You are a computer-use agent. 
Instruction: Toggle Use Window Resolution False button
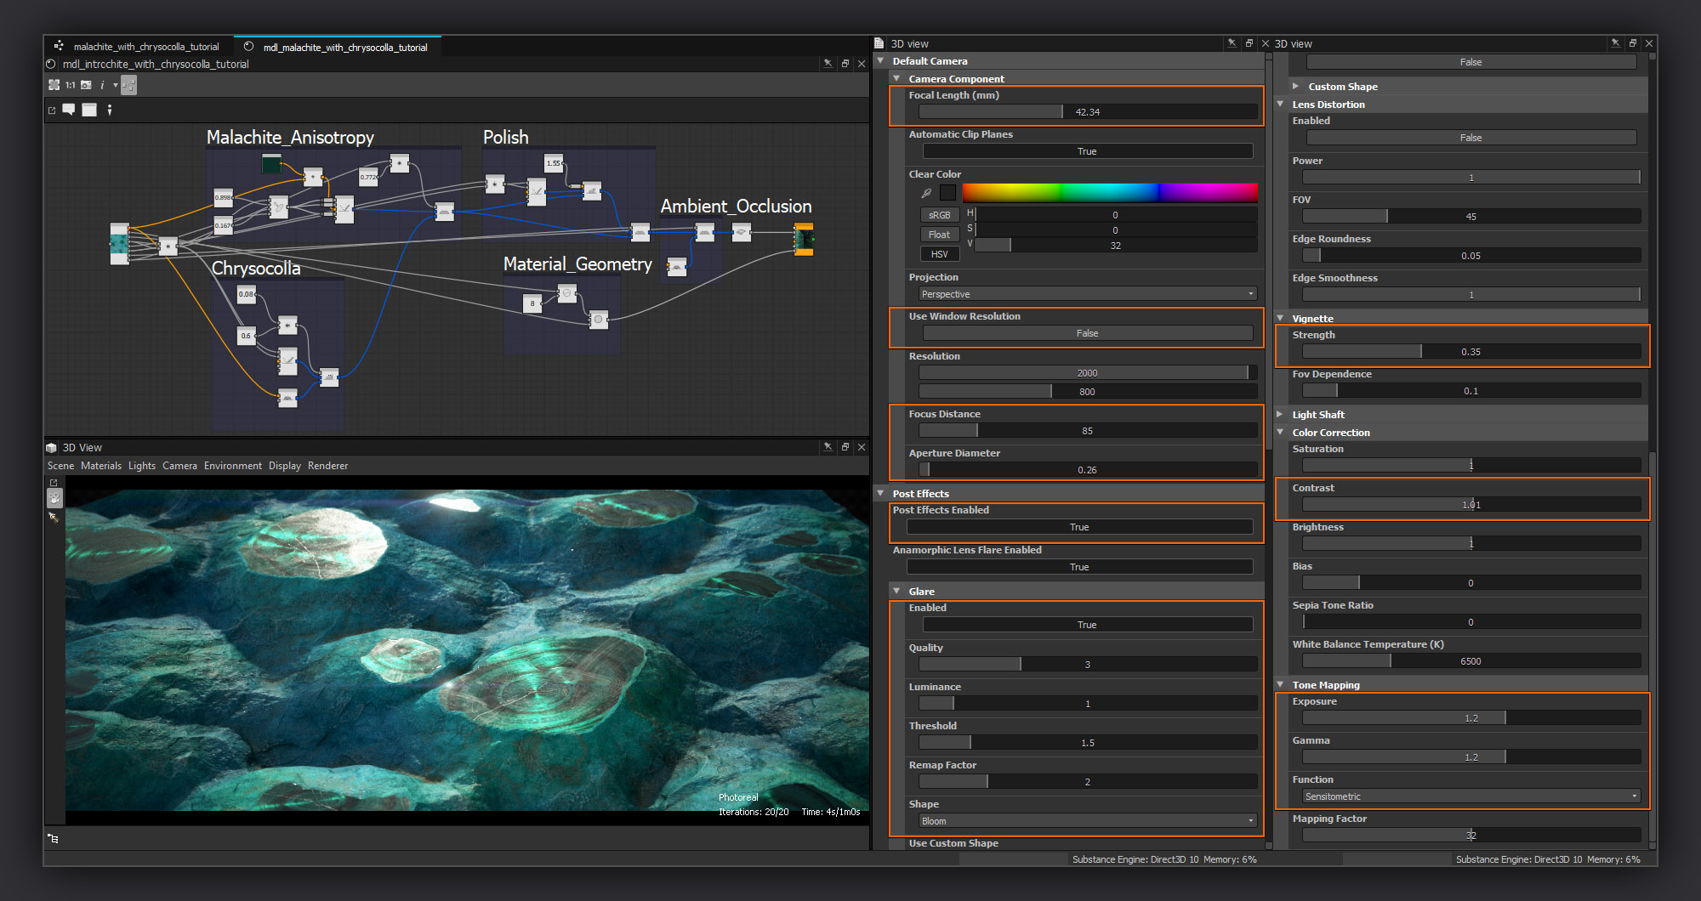[1086, 333]
